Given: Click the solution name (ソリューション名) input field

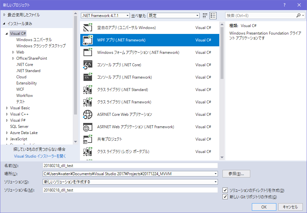Looking at the screenshot, I should tap(130, 190).
